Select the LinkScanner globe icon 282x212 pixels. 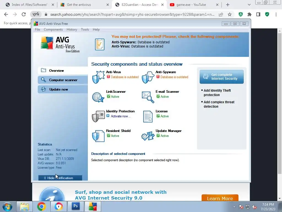[98, 97]
